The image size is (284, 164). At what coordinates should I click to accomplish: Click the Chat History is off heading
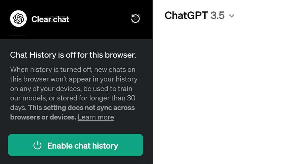73,55
